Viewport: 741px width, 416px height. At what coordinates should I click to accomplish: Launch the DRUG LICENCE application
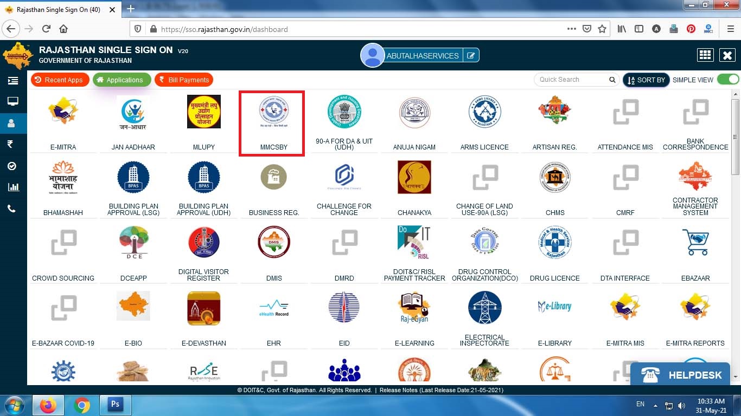555,242
